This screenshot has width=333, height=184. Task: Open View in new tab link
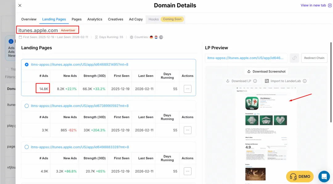[x=316, y=5]
